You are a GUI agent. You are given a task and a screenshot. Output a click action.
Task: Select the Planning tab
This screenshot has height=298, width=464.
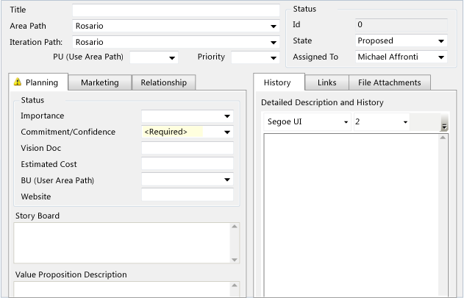[38, 82]
